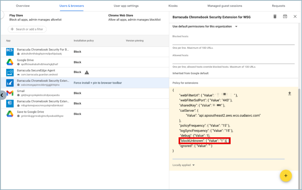Click the logSyncFrequency line in JSON
The image size is (302, 190).
tap(206, 131)
